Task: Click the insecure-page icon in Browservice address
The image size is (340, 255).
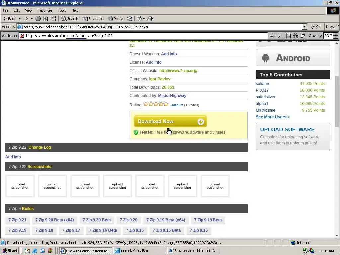Action: coord(22,36)
